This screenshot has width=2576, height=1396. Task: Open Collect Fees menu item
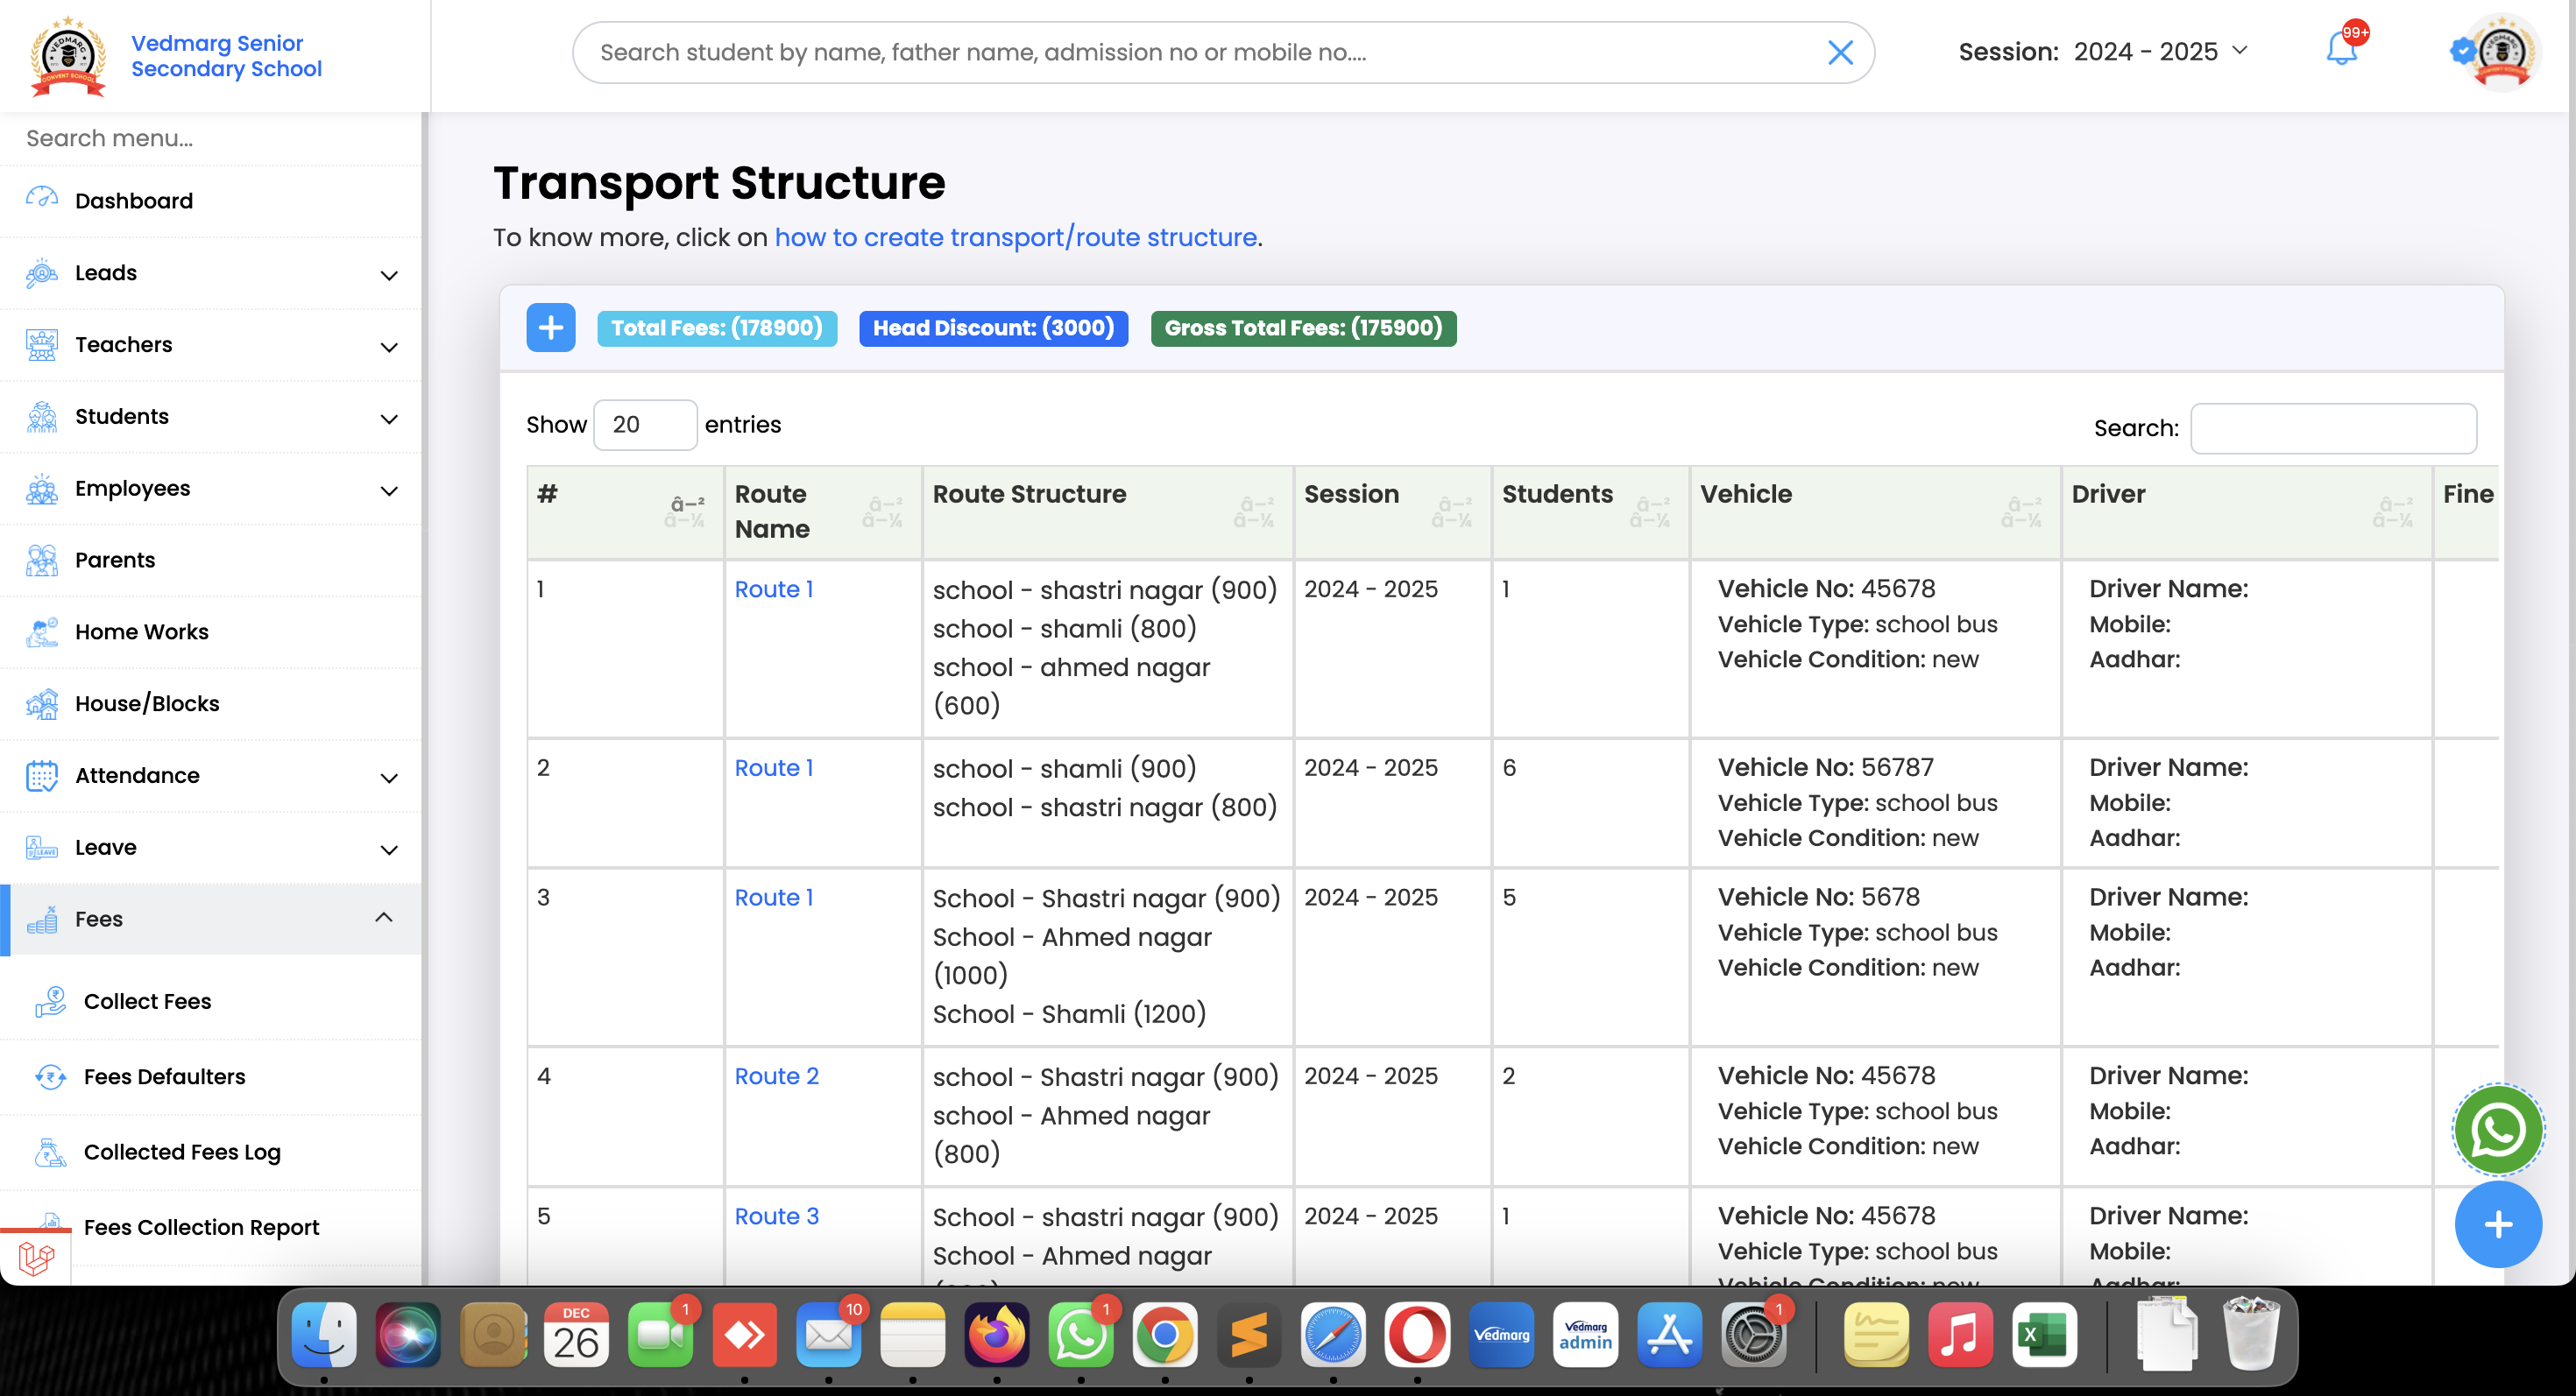click(146, 1000)
